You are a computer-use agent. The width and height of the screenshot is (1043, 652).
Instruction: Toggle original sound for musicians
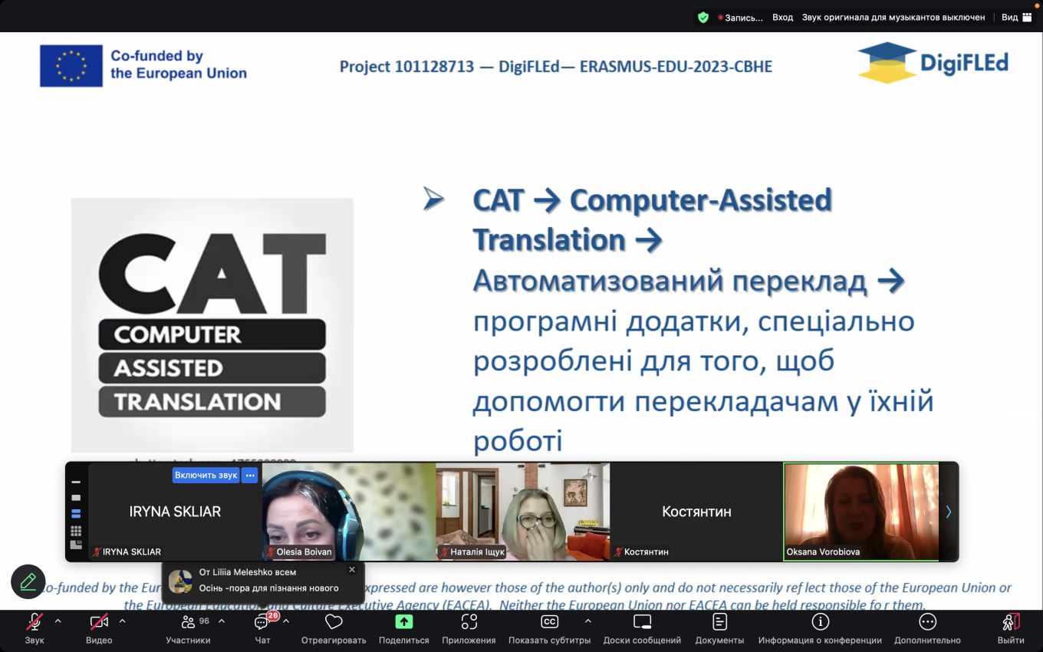pyautogui.click(x=893, y=17)
